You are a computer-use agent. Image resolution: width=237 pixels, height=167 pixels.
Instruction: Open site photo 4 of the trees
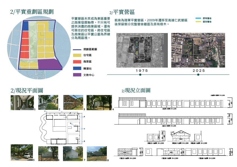coord(99,102)
